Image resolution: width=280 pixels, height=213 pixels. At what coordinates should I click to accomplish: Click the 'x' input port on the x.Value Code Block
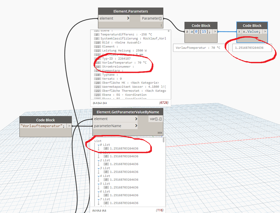pos(239,31)
